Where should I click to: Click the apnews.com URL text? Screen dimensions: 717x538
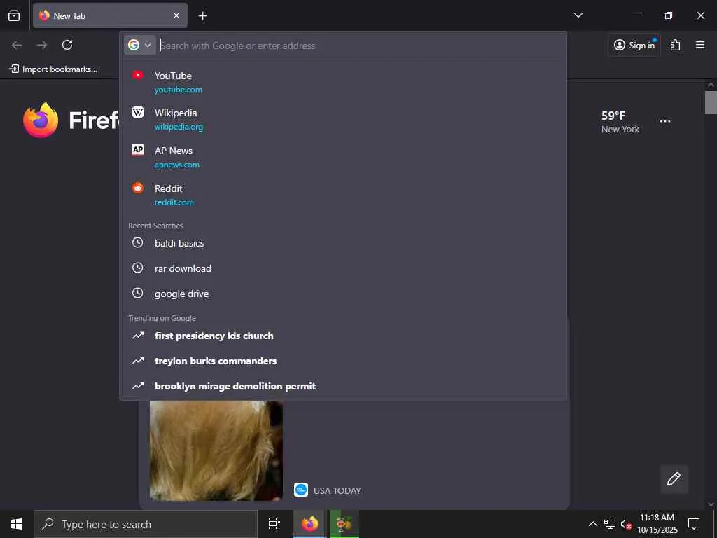coord(177,165)
